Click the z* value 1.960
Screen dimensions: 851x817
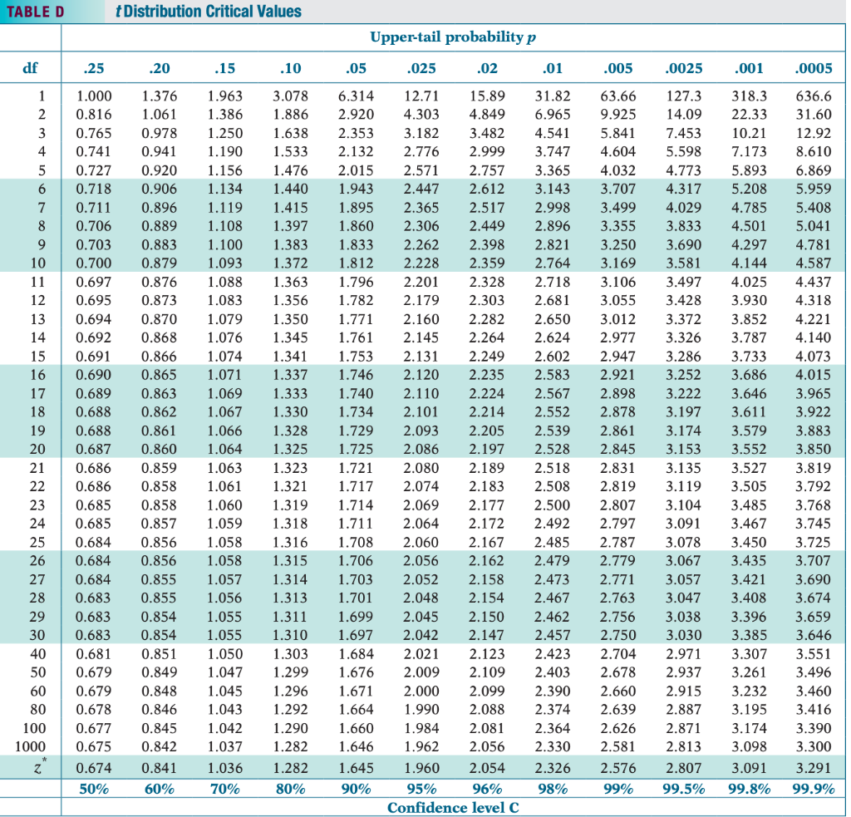pos(421,768)
